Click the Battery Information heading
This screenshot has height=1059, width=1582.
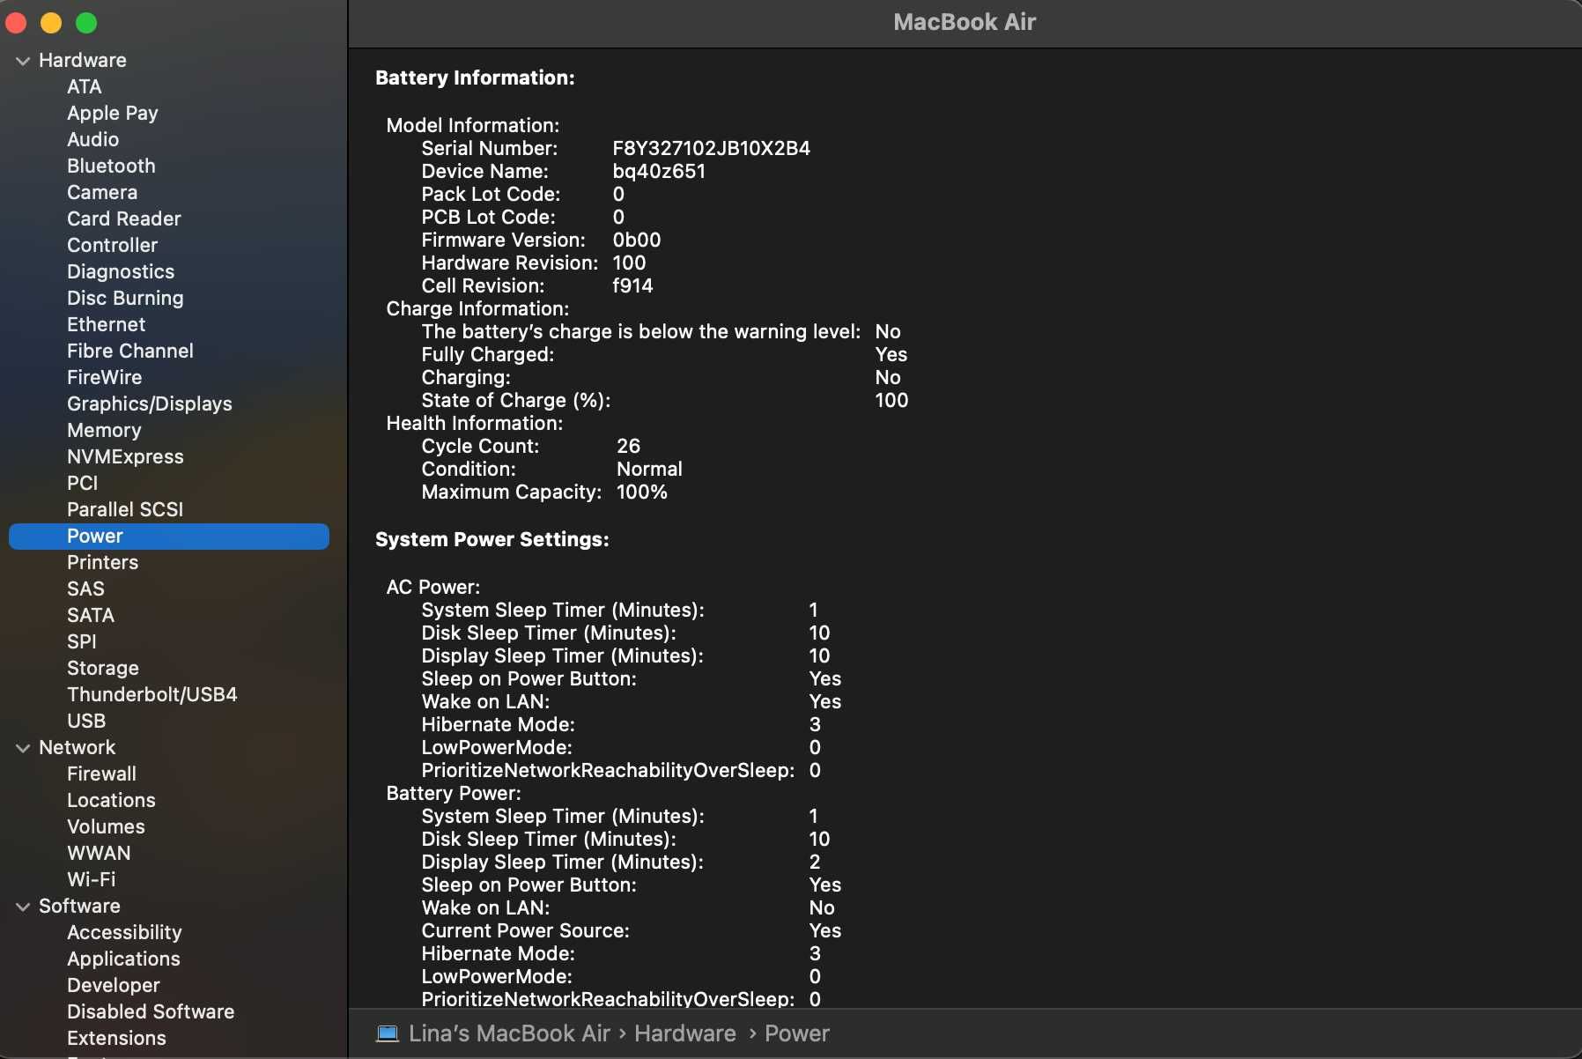click(x=475, y=78)
